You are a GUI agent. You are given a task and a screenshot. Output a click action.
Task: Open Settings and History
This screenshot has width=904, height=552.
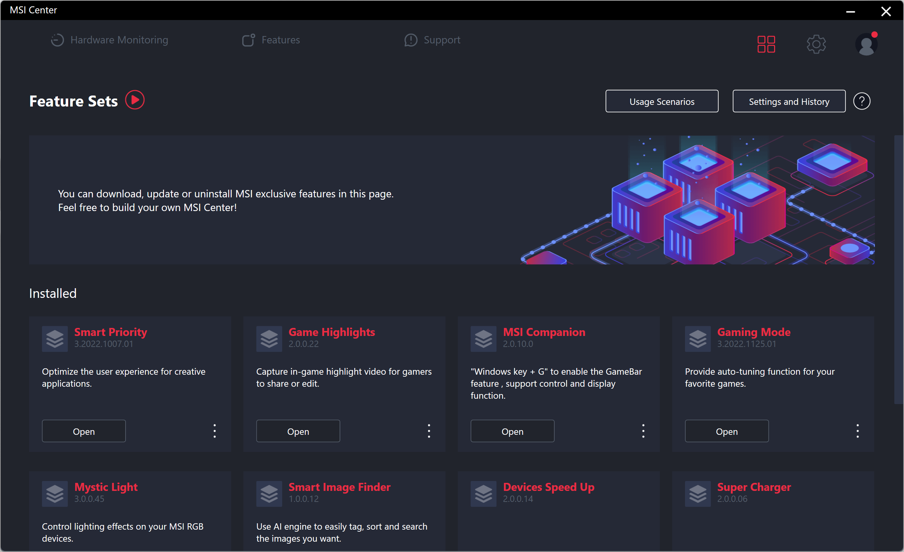click(x=789, y=101)
